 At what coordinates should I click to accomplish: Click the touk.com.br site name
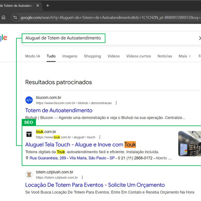pos(46,132)
